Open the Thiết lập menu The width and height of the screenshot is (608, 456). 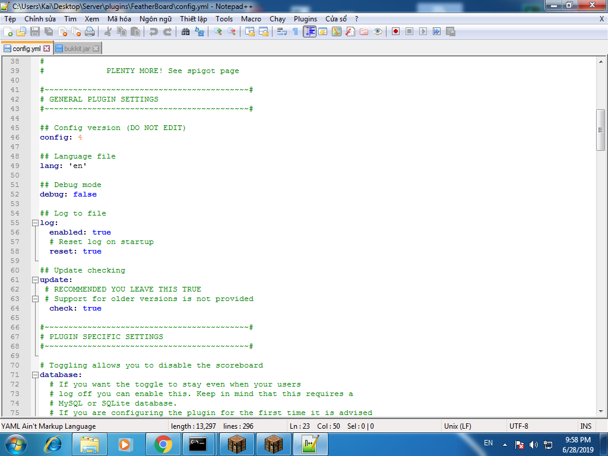coord(194,19)
